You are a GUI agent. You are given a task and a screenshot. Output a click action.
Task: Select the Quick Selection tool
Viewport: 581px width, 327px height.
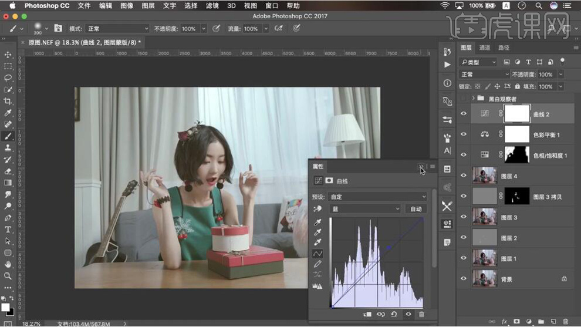pos(8,90)
